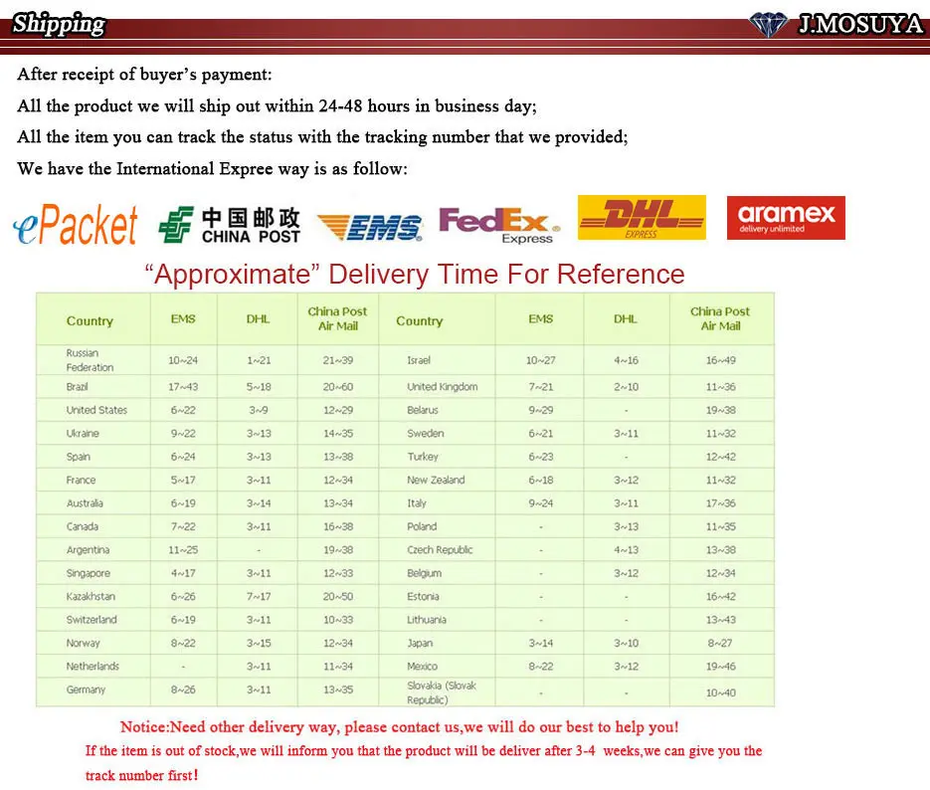Select the United Kingdom row label
Image resolution: width=930 pixels, height=790 pixels.
click(x=442, y=387)
